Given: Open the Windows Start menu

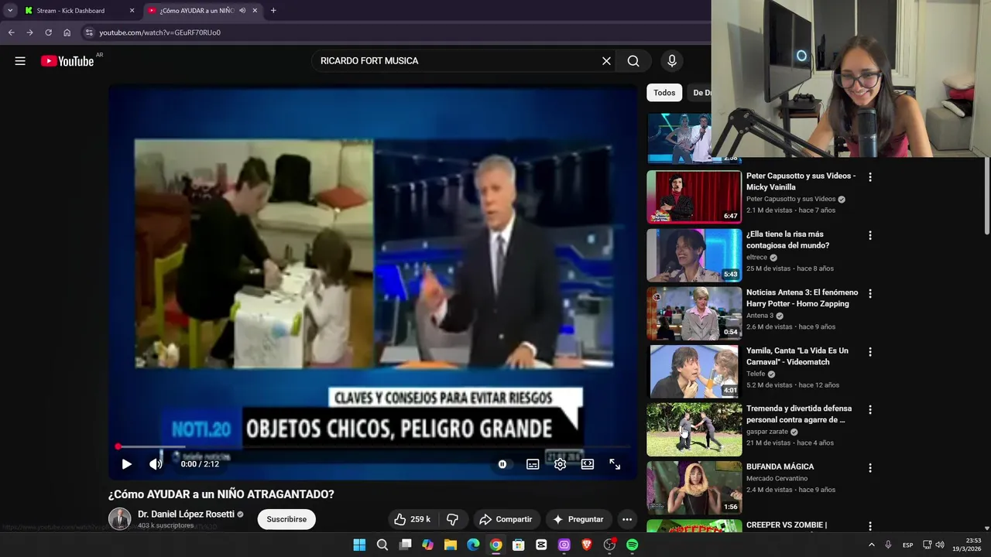Looking at the screenshot, I should (x=359, y=545).
